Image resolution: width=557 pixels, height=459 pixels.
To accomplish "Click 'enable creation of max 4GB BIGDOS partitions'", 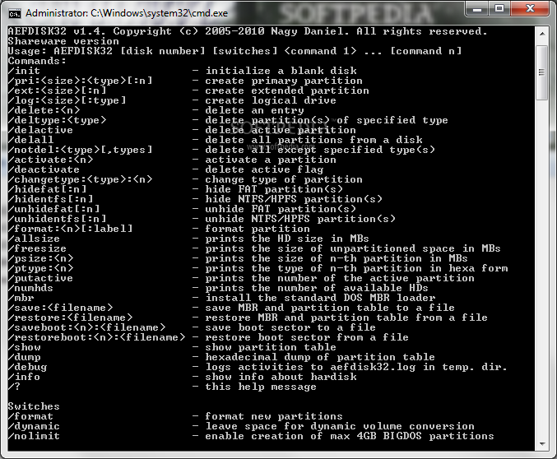I will click(350, 436).
